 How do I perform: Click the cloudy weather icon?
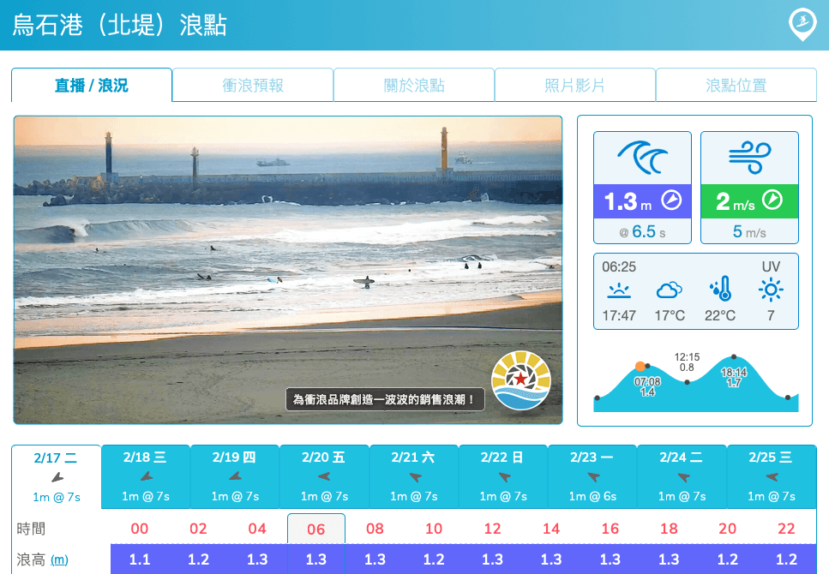point(669,290)
